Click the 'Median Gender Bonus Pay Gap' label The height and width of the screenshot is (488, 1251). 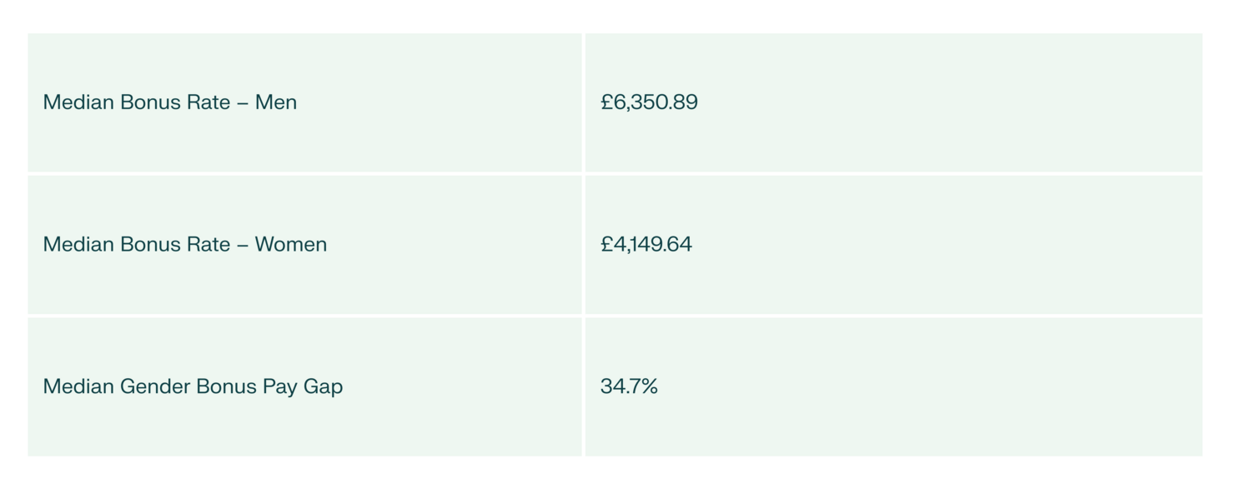[x=193, y=386]
